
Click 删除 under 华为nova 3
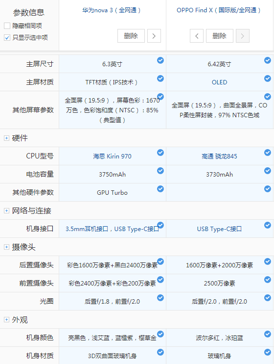131,36
